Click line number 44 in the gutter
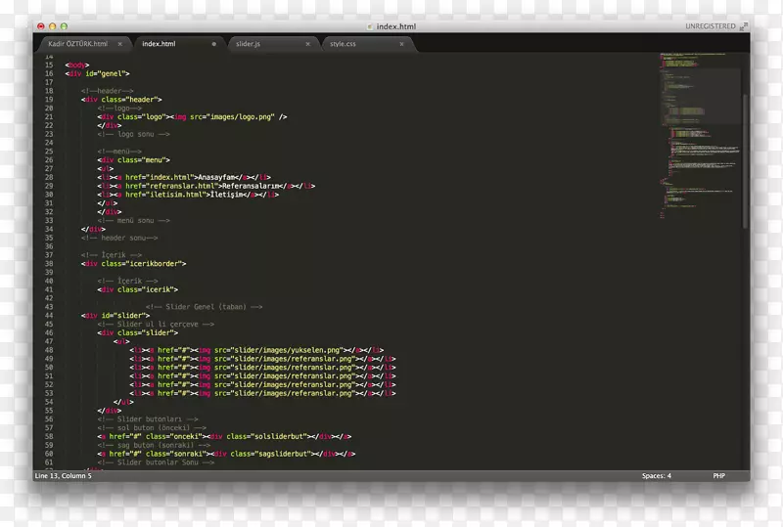 (48, 307)
